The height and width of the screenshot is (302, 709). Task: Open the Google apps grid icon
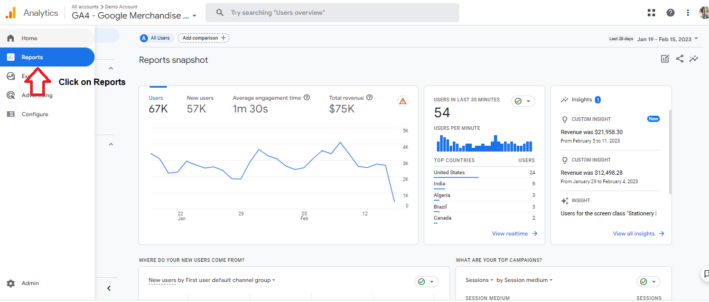point(651,13)
